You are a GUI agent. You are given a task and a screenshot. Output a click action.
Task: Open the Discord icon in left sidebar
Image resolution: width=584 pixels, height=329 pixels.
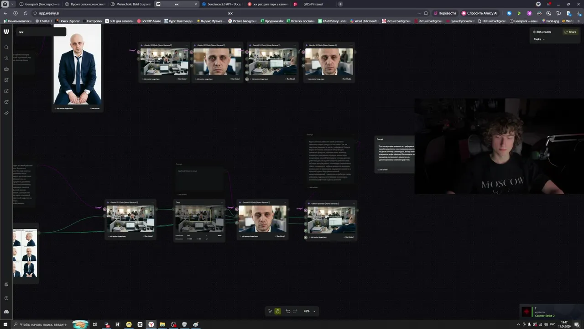[6, 312]
